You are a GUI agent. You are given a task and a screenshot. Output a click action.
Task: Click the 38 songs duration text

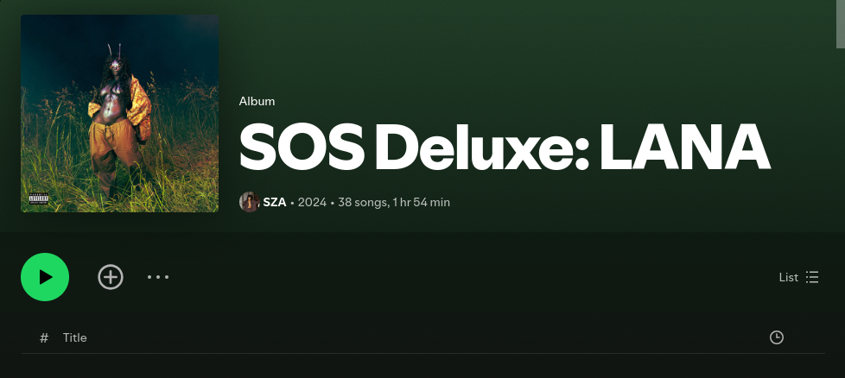(394, 203)
